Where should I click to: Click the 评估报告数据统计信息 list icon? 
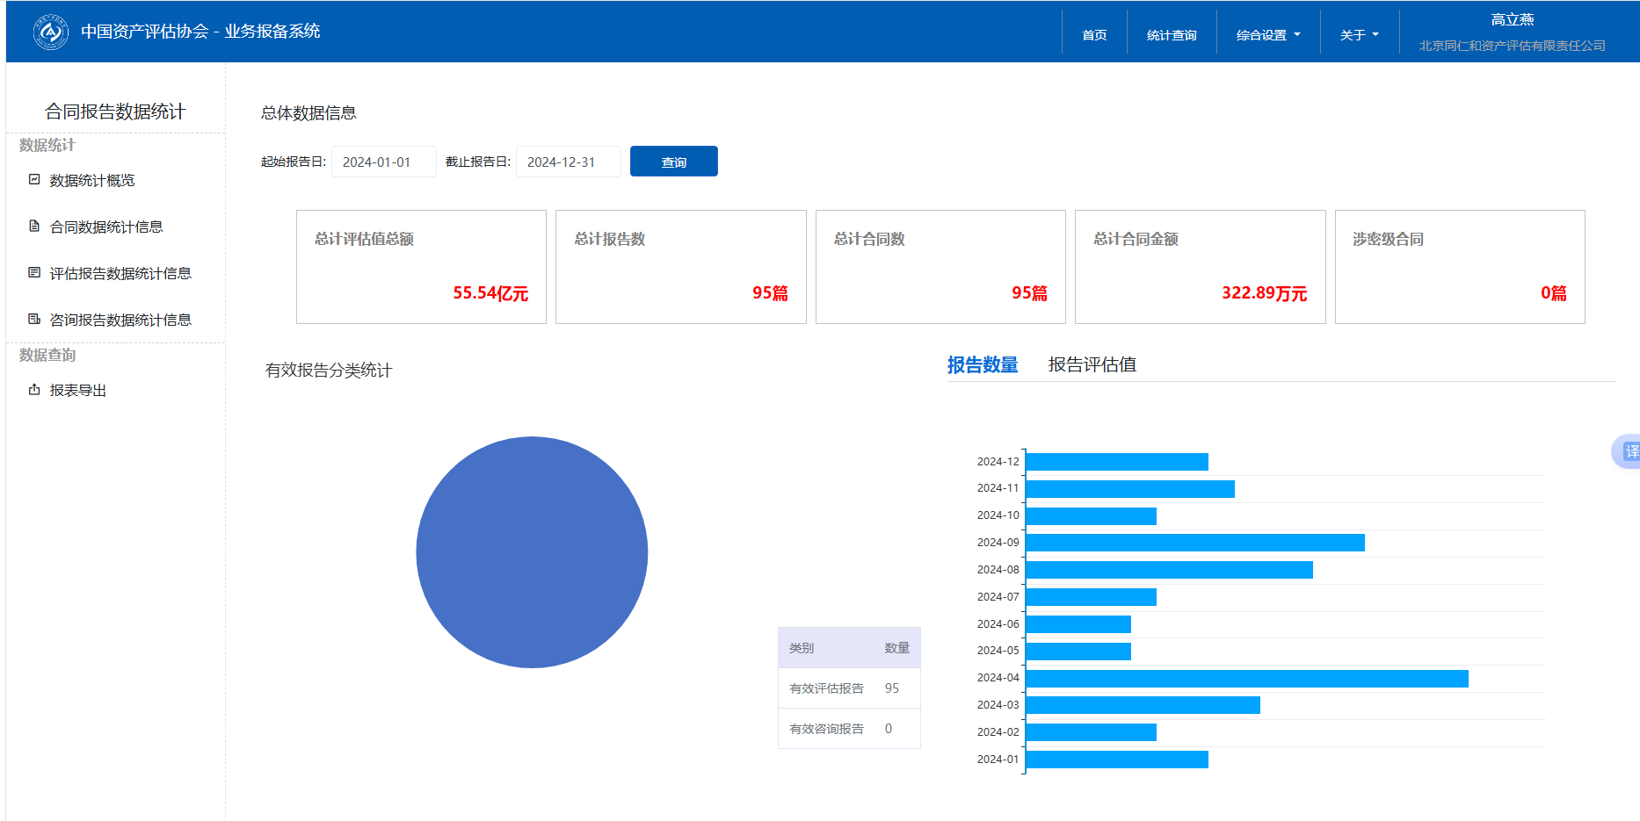tap(34, 272)
